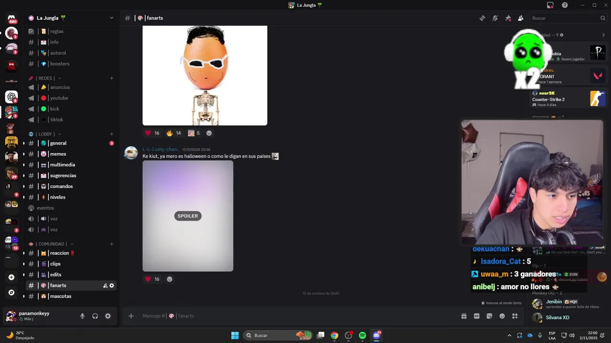
Task: Click the Buscar search box in Discord
Action: click(x=568, y=18)
